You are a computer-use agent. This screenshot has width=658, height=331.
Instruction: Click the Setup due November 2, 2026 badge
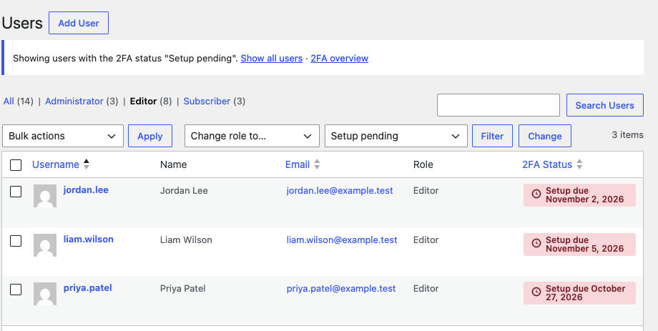(579, 195)
